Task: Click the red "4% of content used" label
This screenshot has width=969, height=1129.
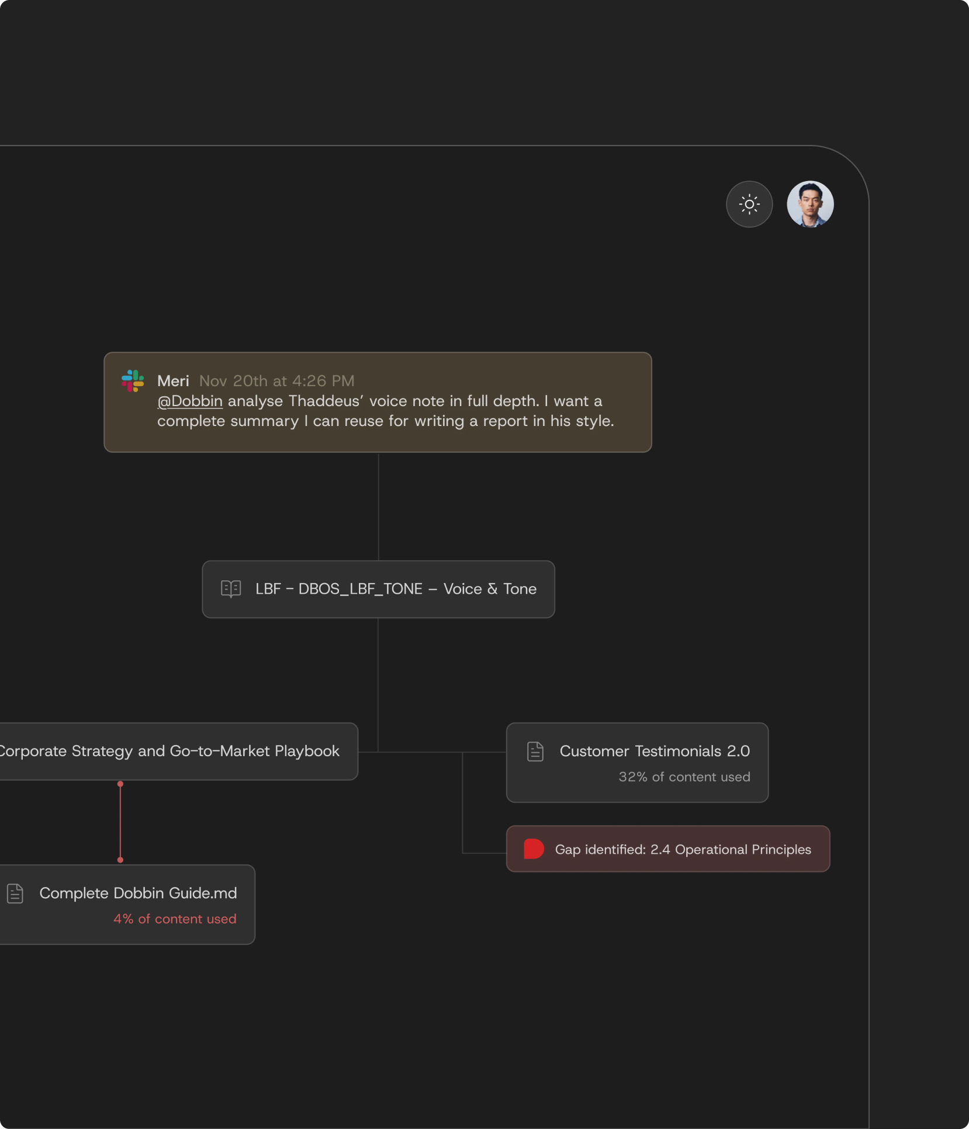Action: click(x=175, y=919)
